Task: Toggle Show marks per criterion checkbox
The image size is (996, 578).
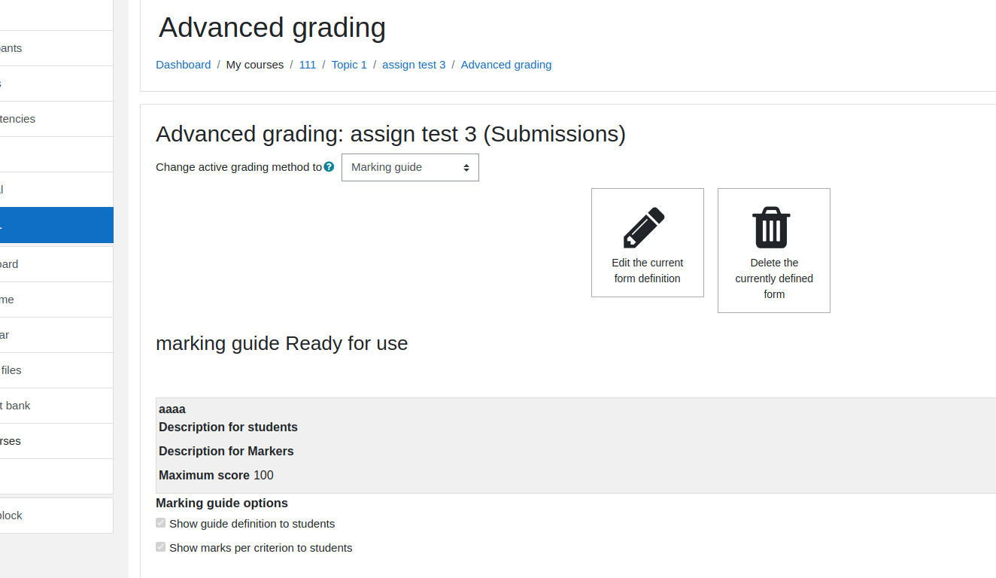Action: tap(160, 547)
